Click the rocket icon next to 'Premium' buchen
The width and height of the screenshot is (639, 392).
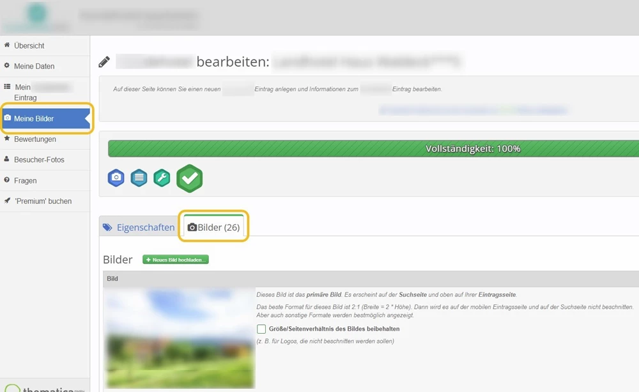(8, 201)
